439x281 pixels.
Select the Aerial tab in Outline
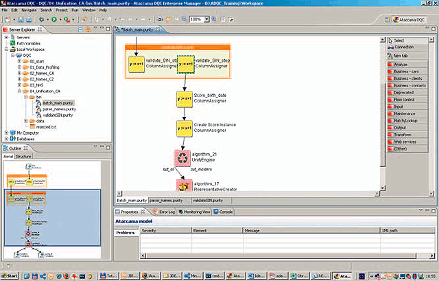pyautogui.click(x=8, y=157)
